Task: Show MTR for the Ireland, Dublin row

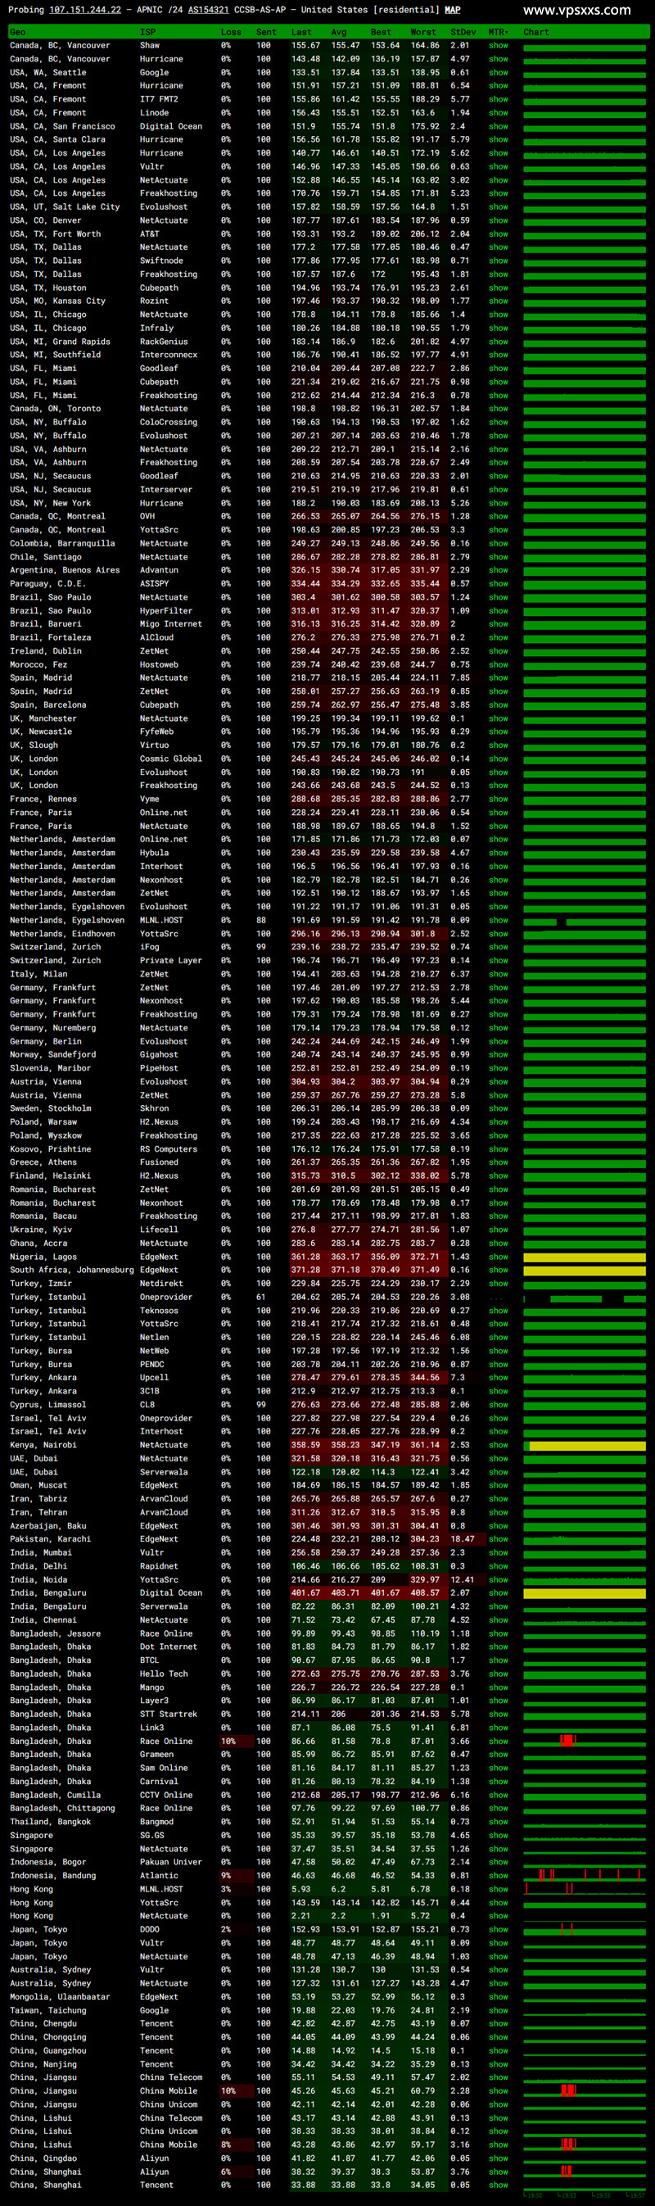Action: 499,651
